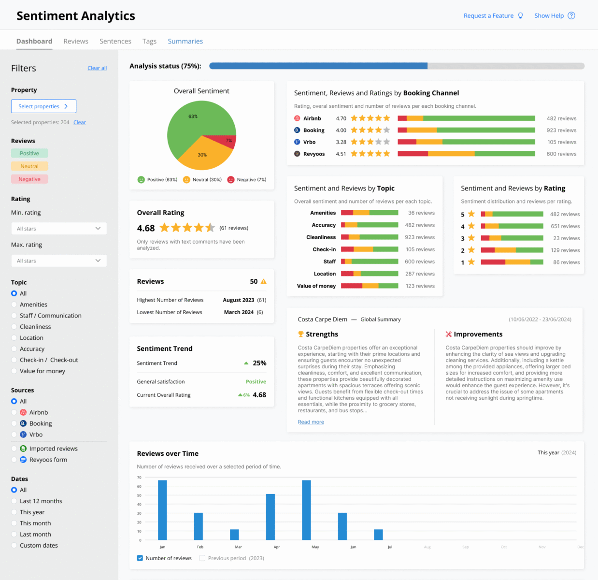
Task: Open the Select properties chooser
Action: click(x=43, y=106)
